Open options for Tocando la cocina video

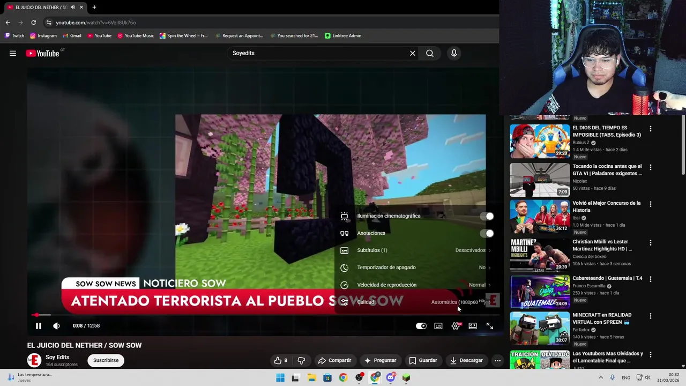(x=651, y=167)
